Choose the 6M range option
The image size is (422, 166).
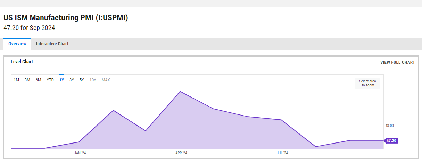[x=39, y=80]
